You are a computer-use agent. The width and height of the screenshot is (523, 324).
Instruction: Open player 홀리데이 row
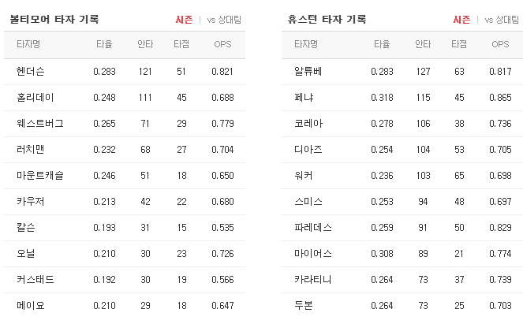(125, 98)
